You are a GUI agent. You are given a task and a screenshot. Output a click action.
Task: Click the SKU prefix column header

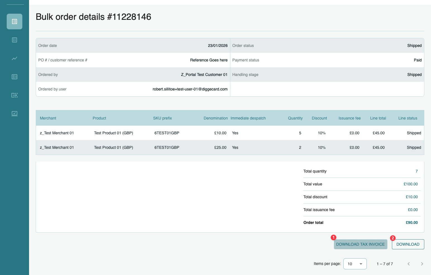tap(162, 118)
